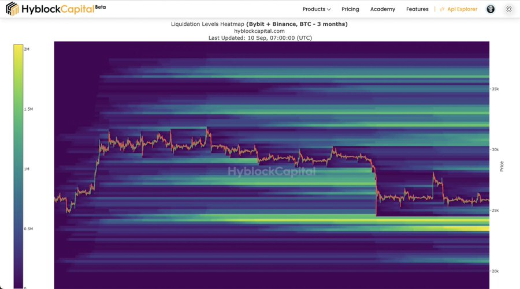Click the heatmap color scale bar

pyautogui.click(x=18, y=166)
